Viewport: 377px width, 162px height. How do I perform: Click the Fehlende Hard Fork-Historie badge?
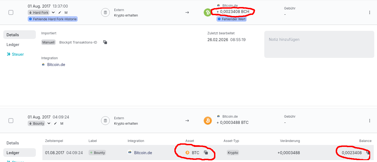(53, 19)
